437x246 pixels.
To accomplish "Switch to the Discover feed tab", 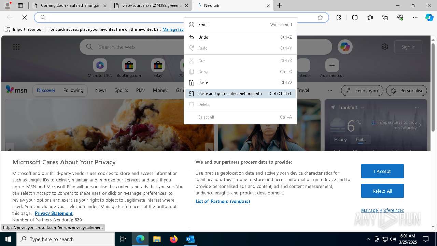I will tap(46, 90).
